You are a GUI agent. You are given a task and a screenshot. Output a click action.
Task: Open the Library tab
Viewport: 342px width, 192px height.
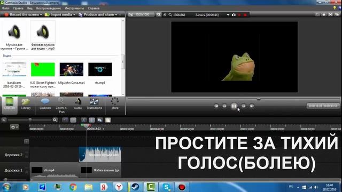[x=26, y=105]
